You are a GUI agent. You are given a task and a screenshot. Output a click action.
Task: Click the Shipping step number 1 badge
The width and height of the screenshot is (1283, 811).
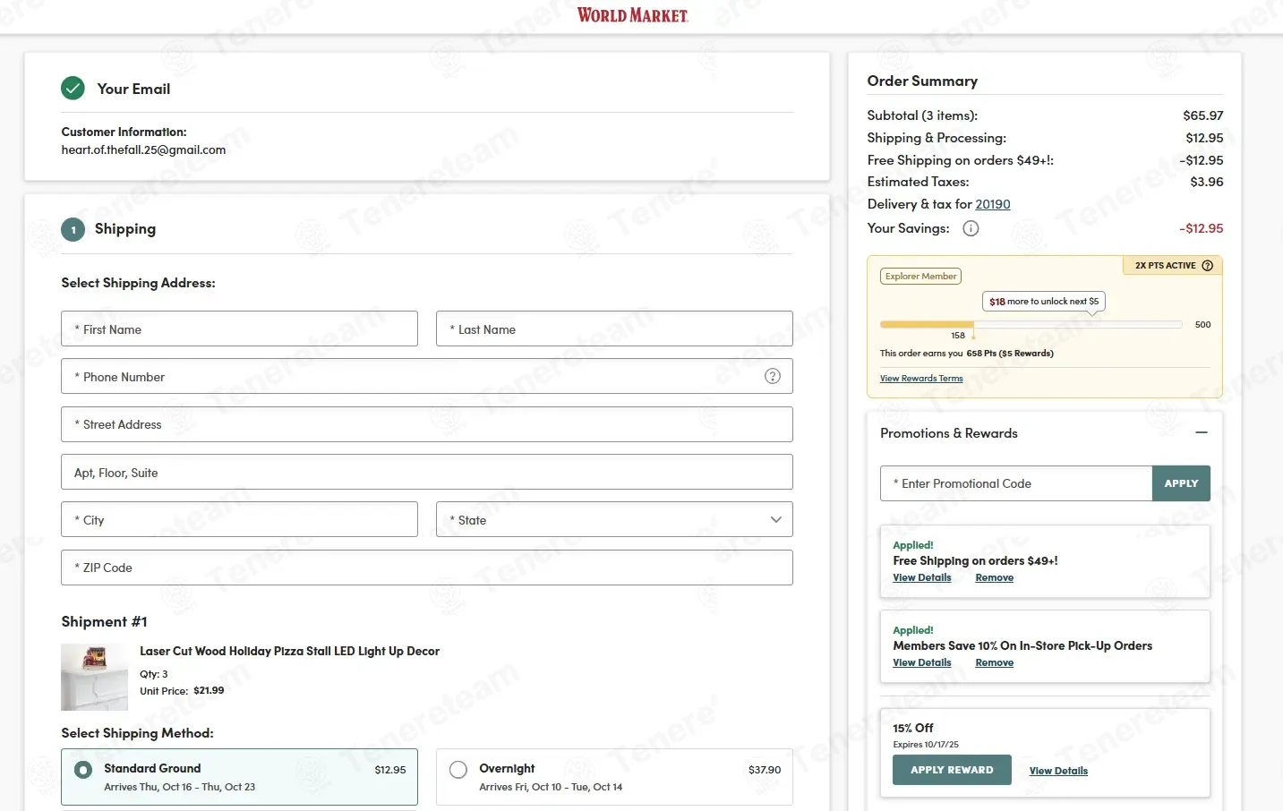click(73, 229)
